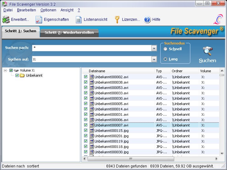The height and width of the screenshot is (170, 227).
Task: Click file icon of Unbekannt000118.jpg
Action: 91,146
